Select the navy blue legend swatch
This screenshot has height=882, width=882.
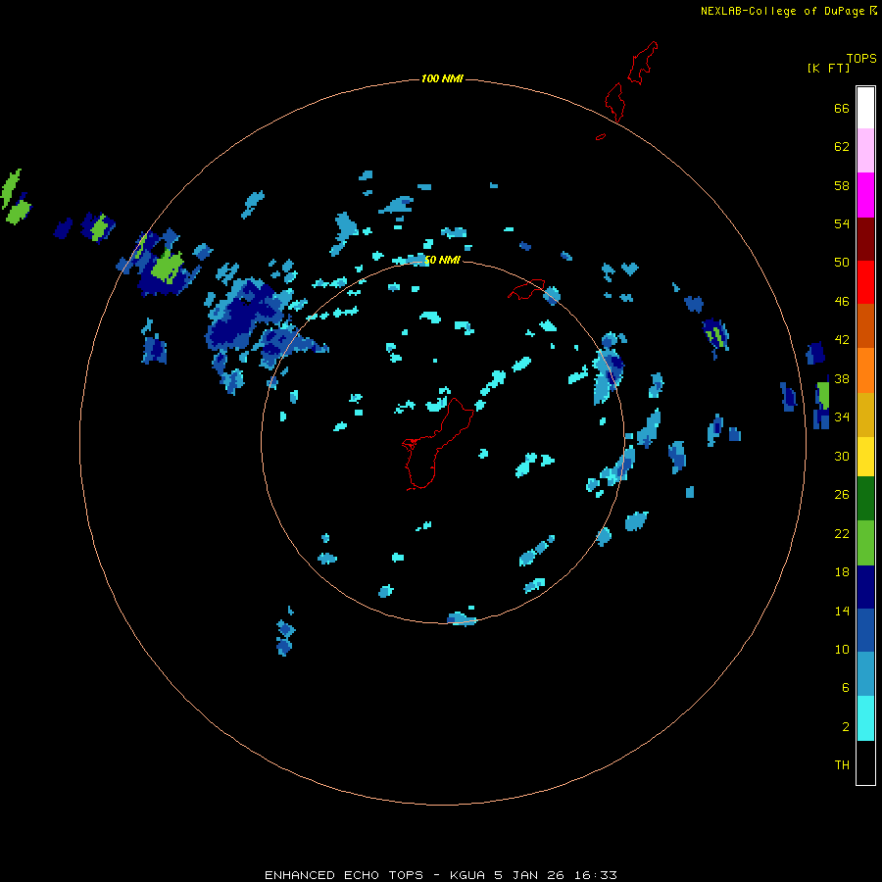tap(865, 587)
